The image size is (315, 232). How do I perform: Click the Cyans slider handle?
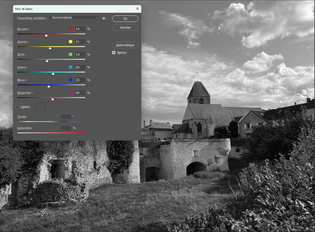click(53, 73)
